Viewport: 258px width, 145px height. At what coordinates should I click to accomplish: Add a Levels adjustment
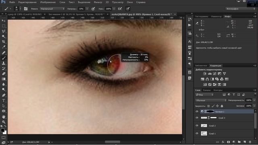coord(210,74)
